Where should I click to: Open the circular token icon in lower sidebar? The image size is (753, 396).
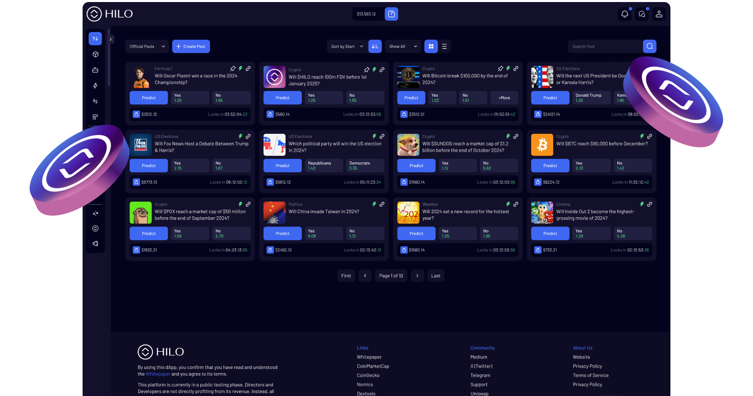click(x=95, y=229)
